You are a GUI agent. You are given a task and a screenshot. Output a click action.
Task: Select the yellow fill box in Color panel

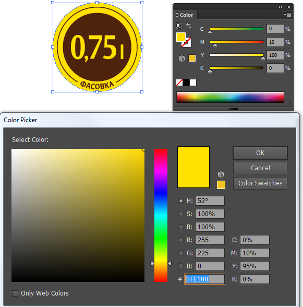click(181, 37)
